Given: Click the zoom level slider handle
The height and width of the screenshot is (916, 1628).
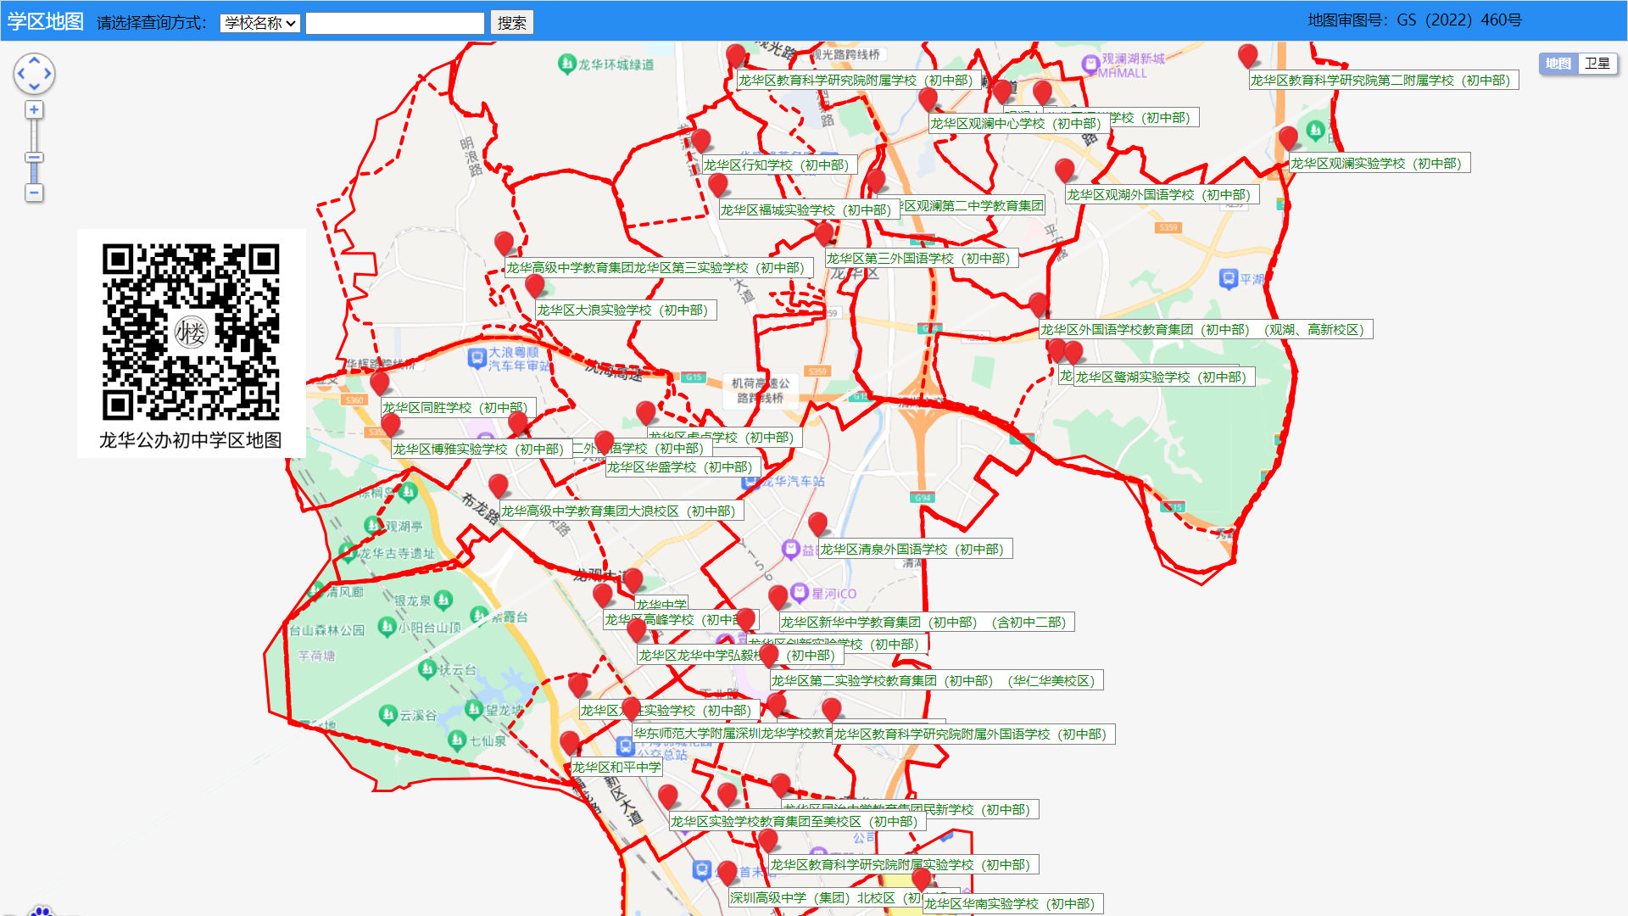Looking at the screenshot, I should click(34, 158).
